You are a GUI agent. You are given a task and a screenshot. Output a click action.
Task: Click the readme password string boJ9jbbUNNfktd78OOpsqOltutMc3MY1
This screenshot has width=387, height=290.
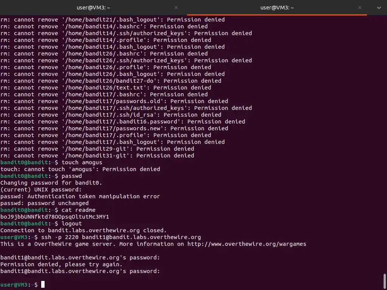point(55,217)
